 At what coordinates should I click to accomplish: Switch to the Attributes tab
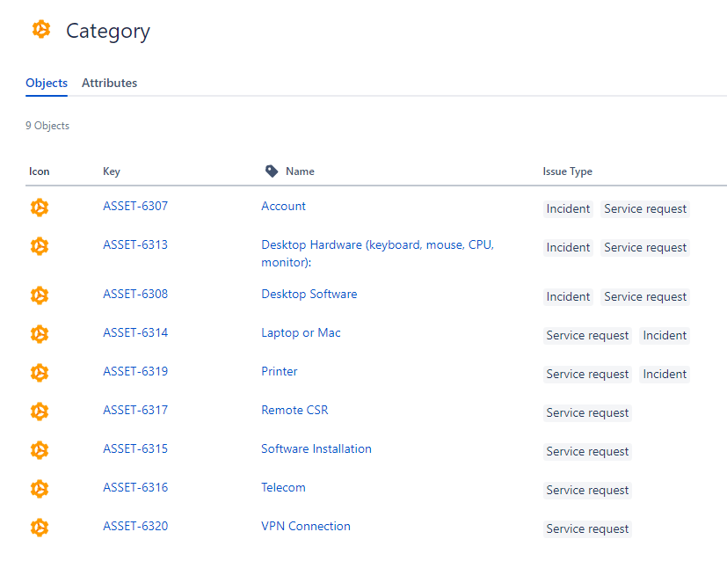[109, 83]
